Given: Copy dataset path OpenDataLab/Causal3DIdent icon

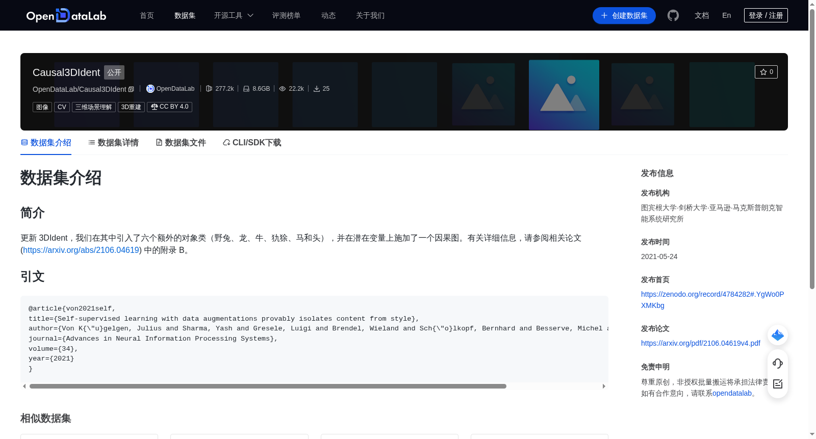Looking at the screenshot, I should pyautogui.click(x=131, y=89).
